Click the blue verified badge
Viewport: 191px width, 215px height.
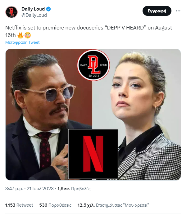(x=49, y=9)
